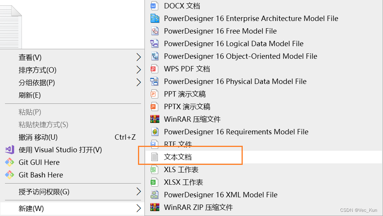Create new XLSX 工作表
This screenshot has height=216, width=383.
264,182
